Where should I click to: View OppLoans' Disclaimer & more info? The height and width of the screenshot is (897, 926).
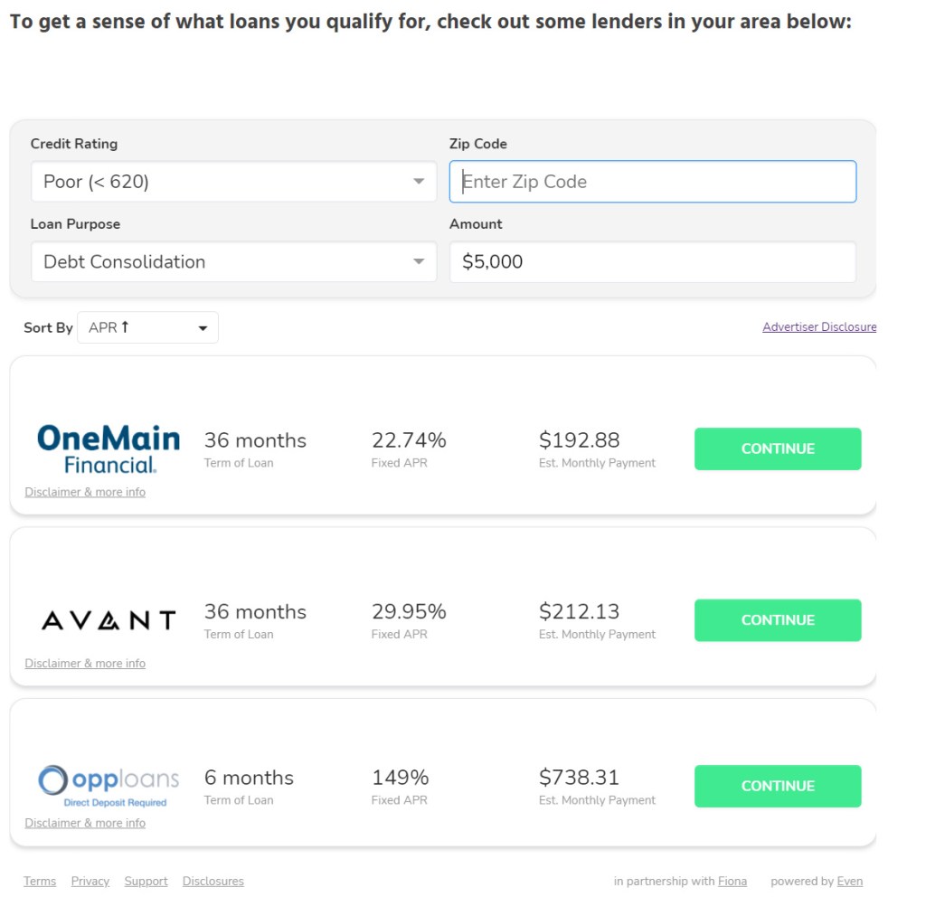coord(85,824)
